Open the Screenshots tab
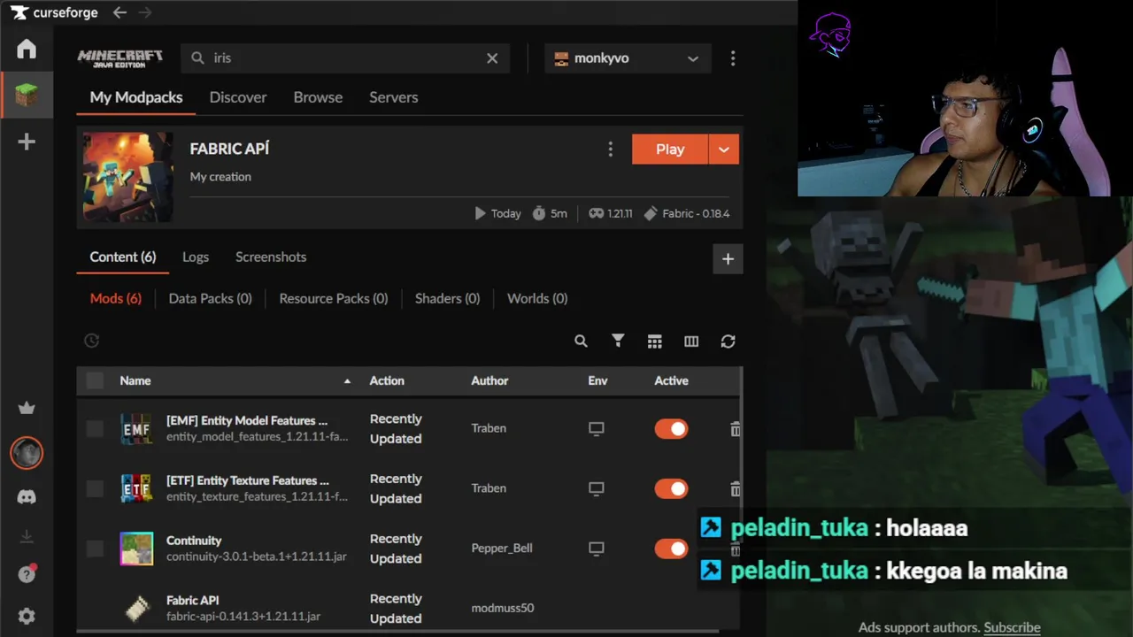The image size is (1133, 637). click(271, 257)
